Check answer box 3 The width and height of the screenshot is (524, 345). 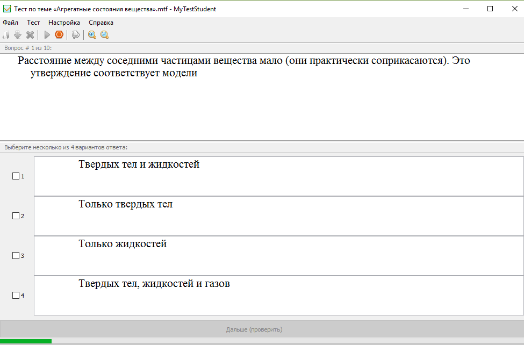pyautogui.click(x=16, y=256)
